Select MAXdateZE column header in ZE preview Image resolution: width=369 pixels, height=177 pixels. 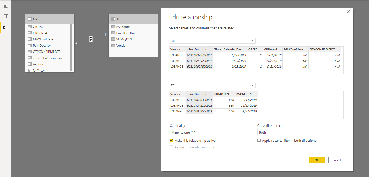pyautogui.click(x=247, y=94)
